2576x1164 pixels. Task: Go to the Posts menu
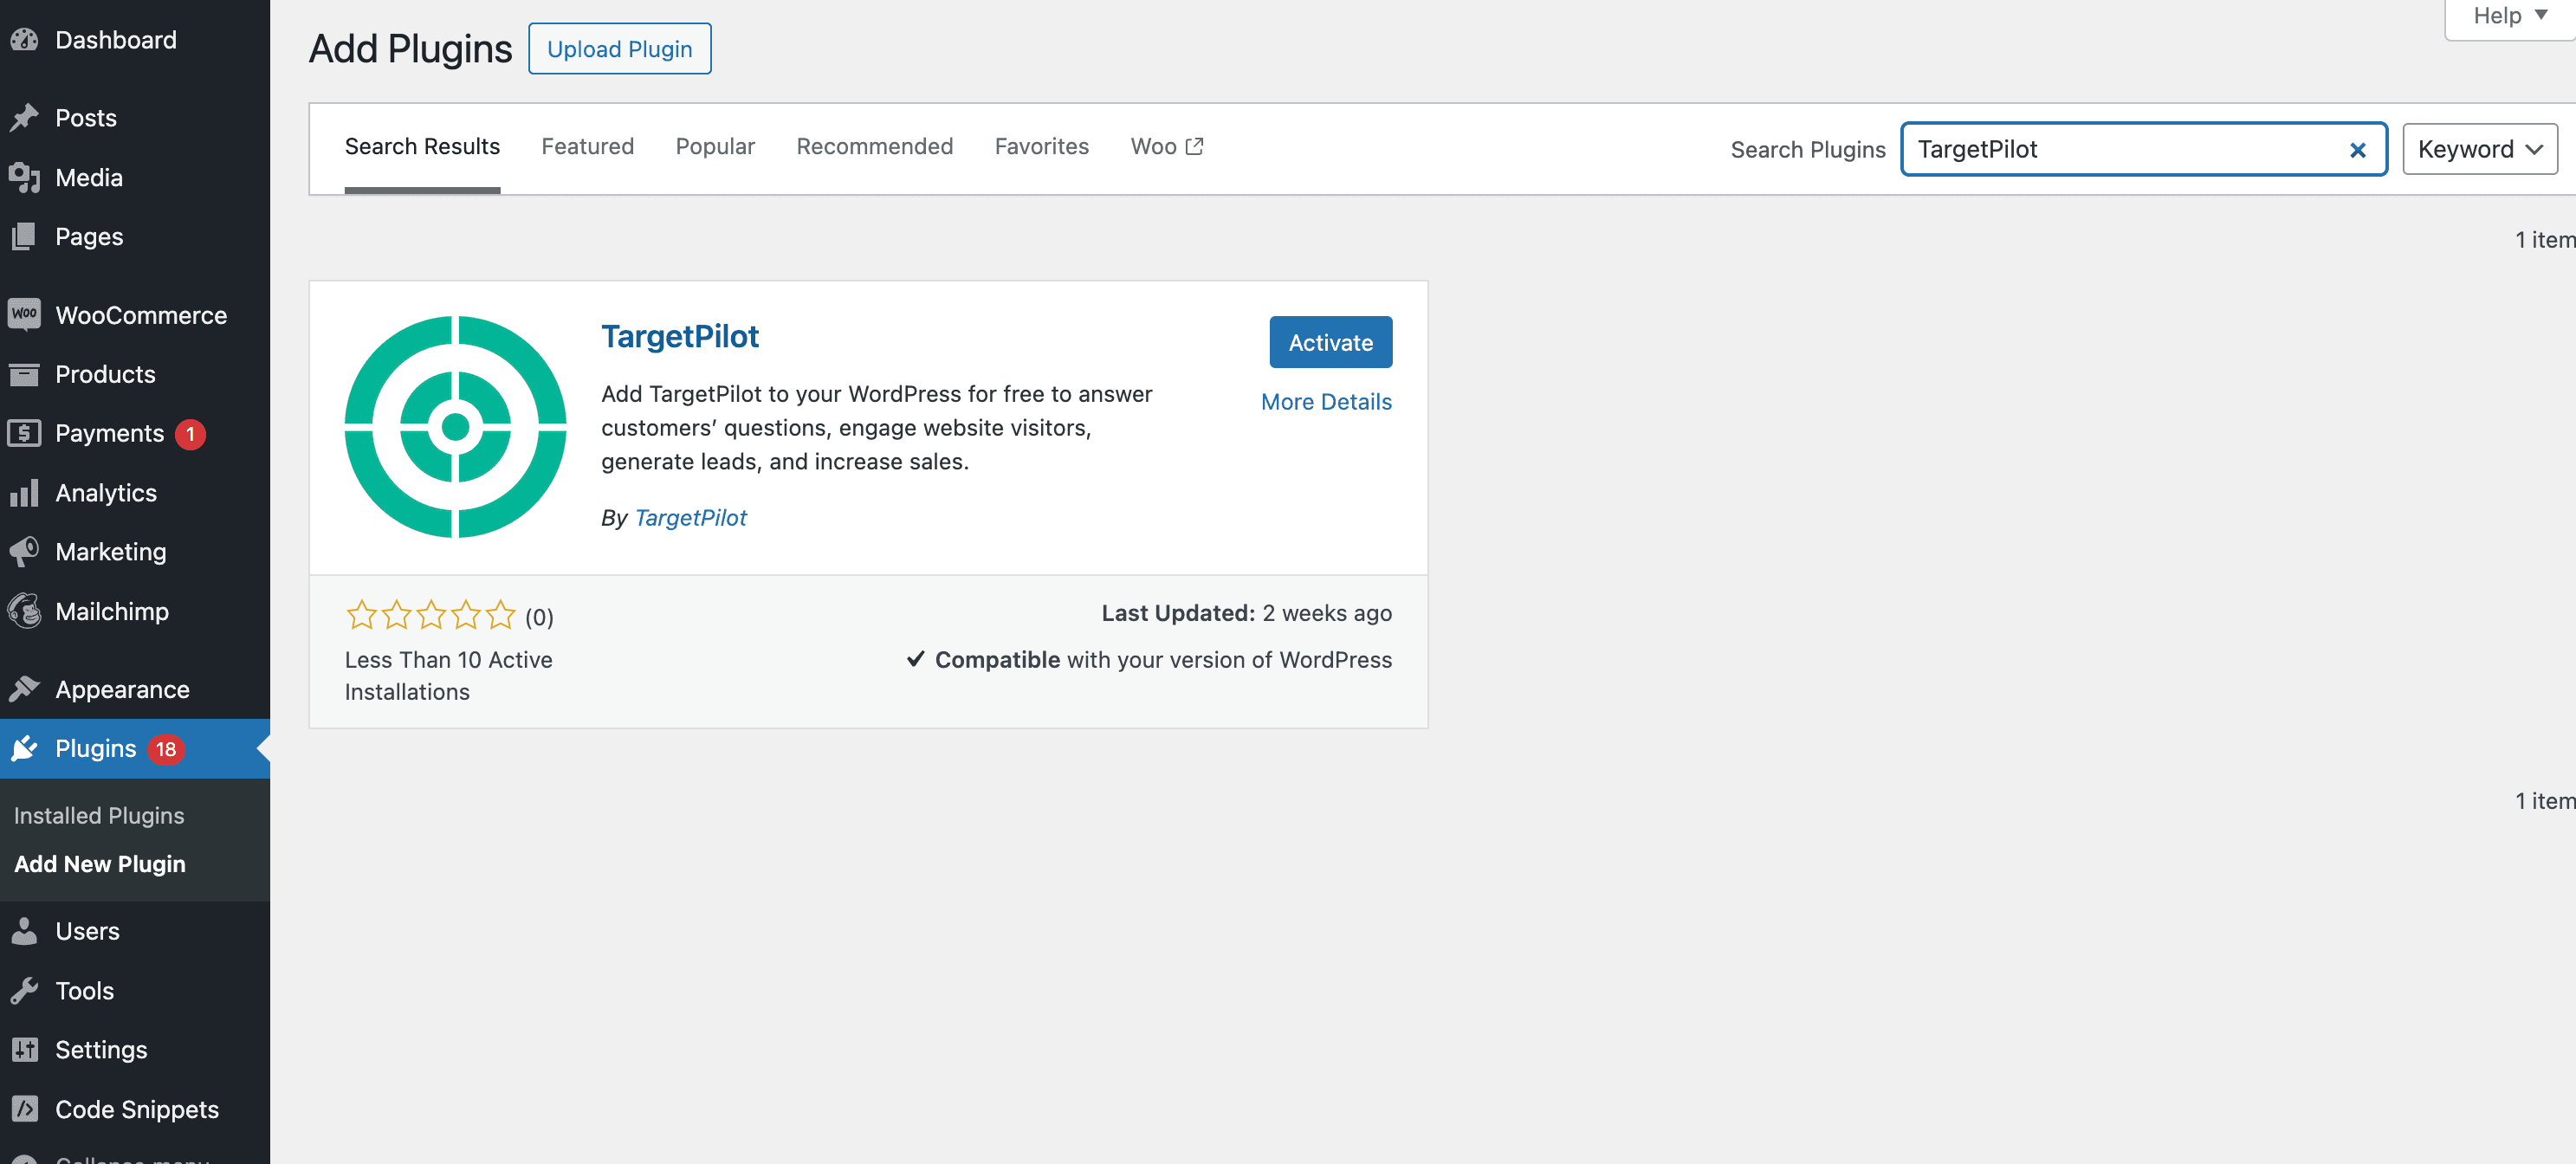135,118
